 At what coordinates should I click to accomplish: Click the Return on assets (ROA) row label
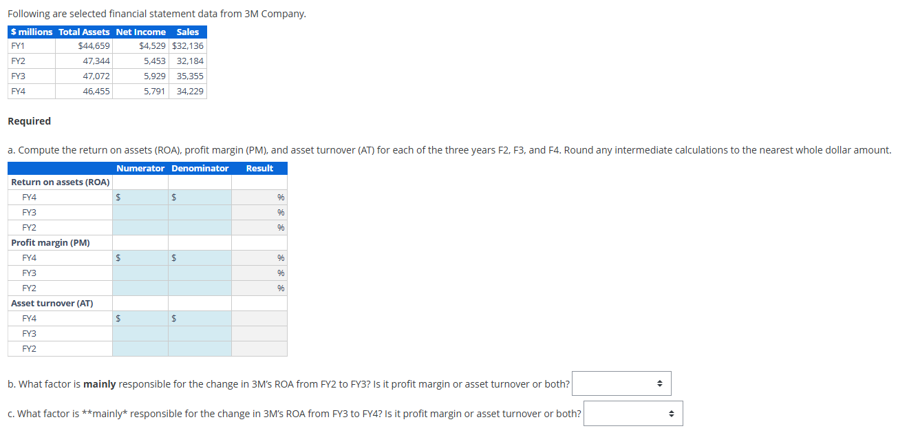point(58,182)
